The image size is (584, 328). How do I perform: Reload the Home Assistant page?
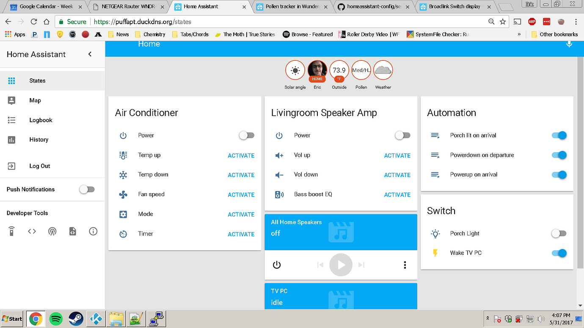[34, 22]
